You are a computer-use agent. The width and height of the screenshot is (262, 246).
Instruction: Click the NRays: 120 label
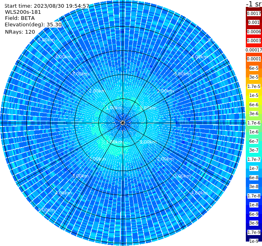click(20, 32)
